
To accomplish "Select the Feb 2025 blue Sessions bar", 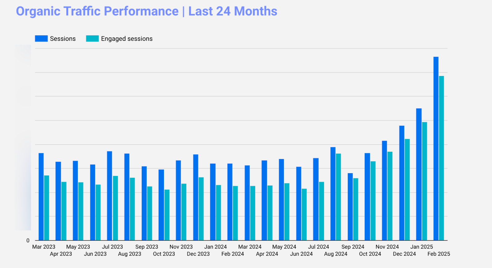I will (x=436, y=148).
